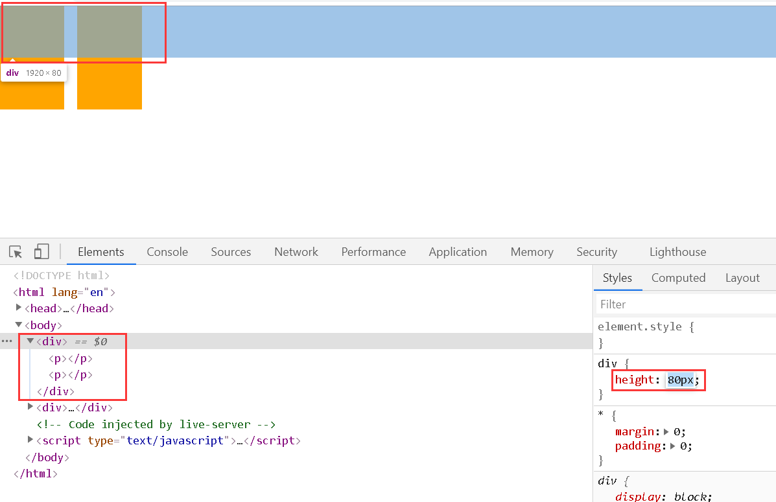Screen dimensions: 776x502
Task: Collapse the body element node
Action: coord(18,325)
